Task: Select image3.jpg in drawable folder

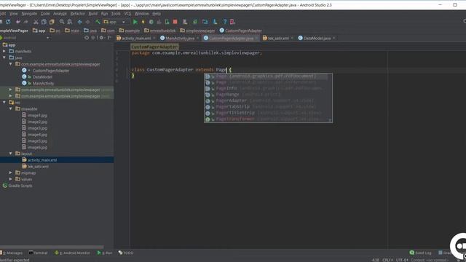Action: pos(37,128)
